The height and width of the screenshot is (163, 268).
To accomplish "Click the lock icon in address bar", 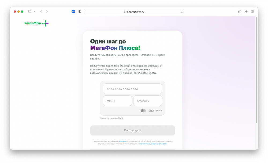I will [x=125, y=12].
